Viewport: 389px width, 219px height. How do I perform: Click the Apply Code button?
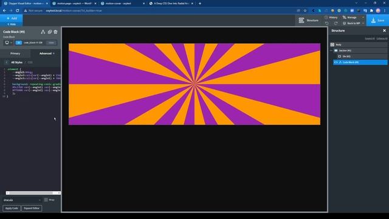[12, 208]
